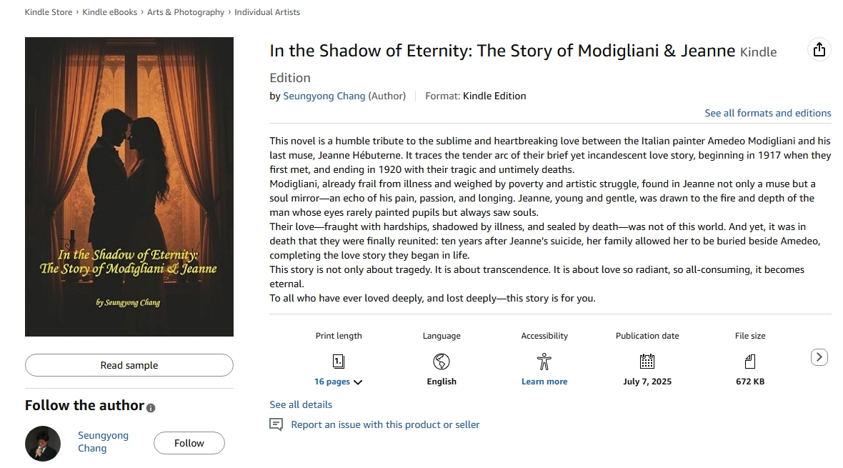
Task: Open Individual Artists breadcrumb category
Action: pos(267,12)
